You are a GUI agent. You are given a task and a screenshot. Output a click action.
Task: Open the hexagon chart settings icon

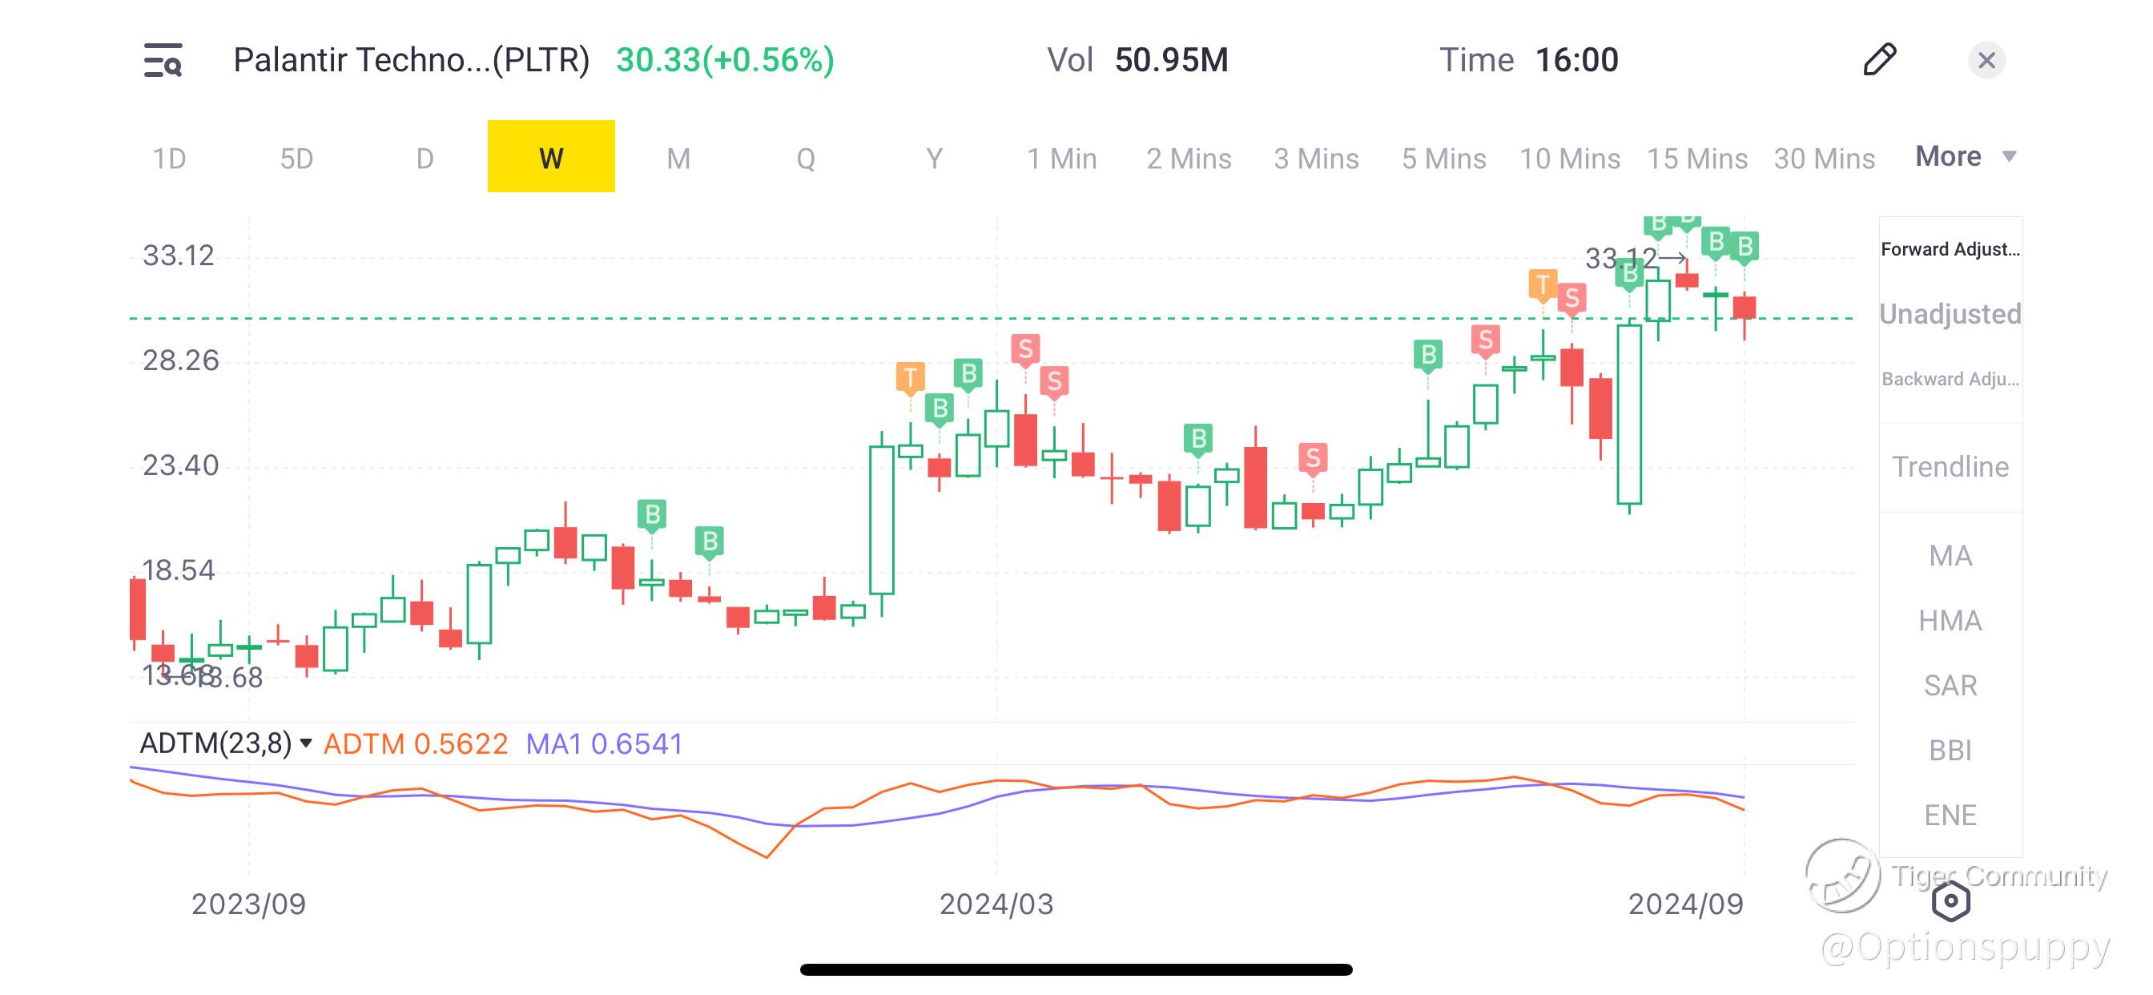pos(1950,901)
